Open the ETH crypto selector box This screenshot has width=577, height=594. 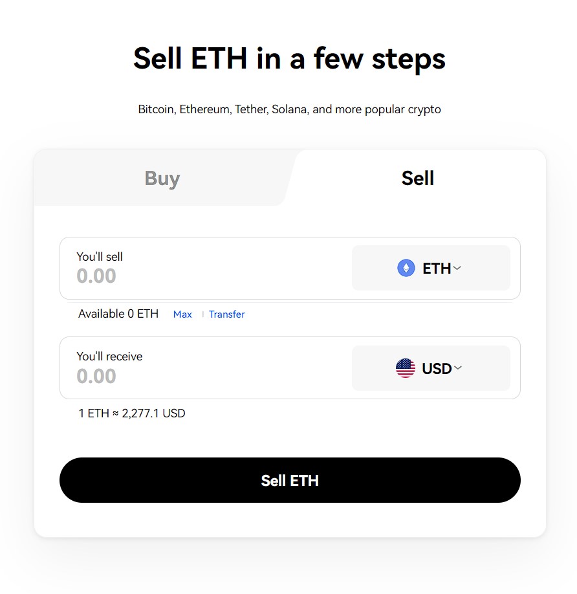pyautogui.click(x=431, y=269)
